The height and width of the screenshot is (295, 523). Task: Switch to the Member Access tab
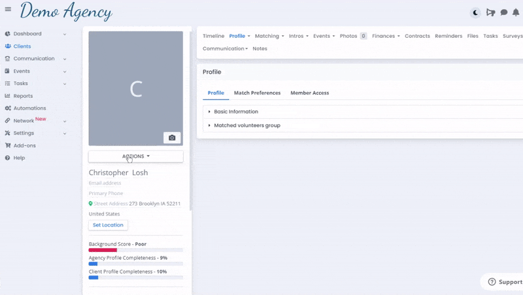[309, 93]
